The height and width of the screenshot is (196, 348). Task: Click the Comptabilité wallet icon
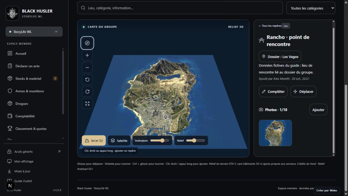click(10, 116)
